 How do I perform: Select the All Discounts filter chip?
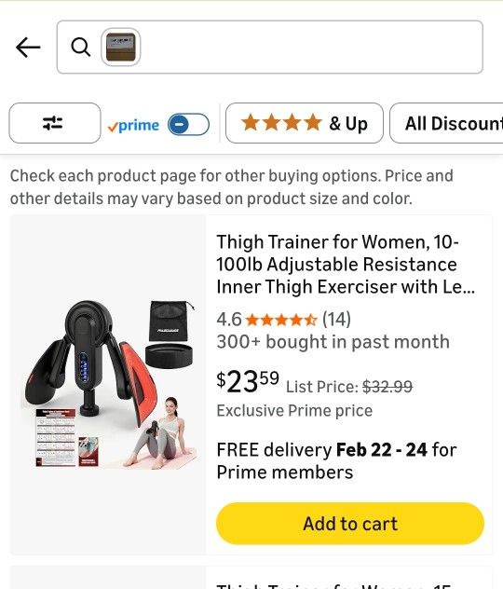[446, 123]
